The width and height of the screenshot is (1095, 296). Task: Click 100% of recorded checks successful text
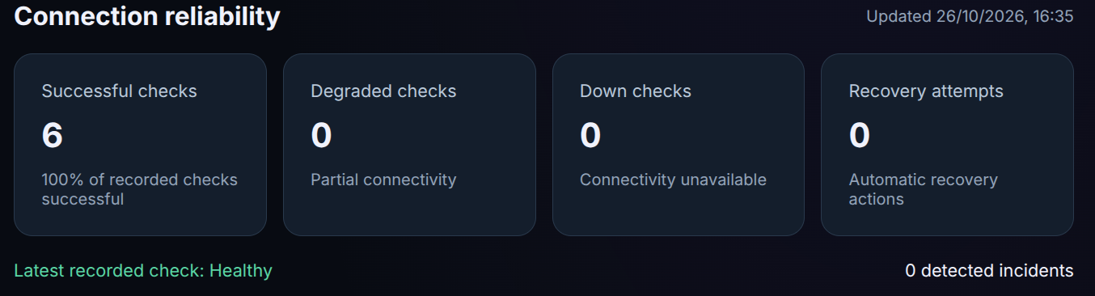(140, 189)
